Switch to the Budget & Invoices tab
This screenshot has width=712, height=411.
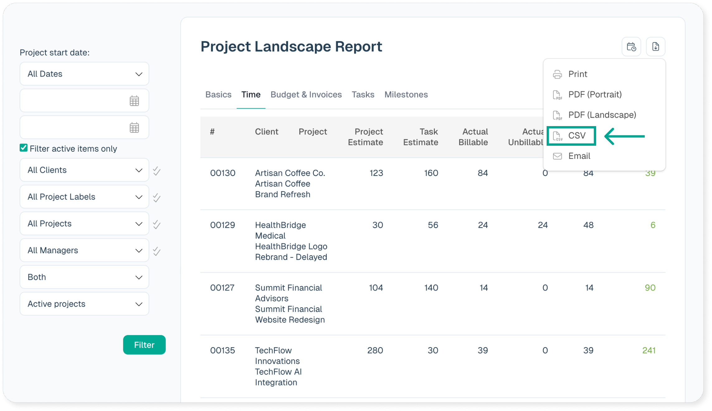coord(306,95)
